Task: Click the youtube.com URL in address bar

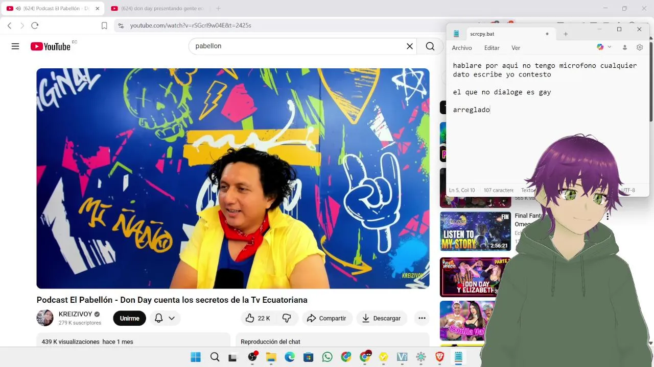Action: 191,25
